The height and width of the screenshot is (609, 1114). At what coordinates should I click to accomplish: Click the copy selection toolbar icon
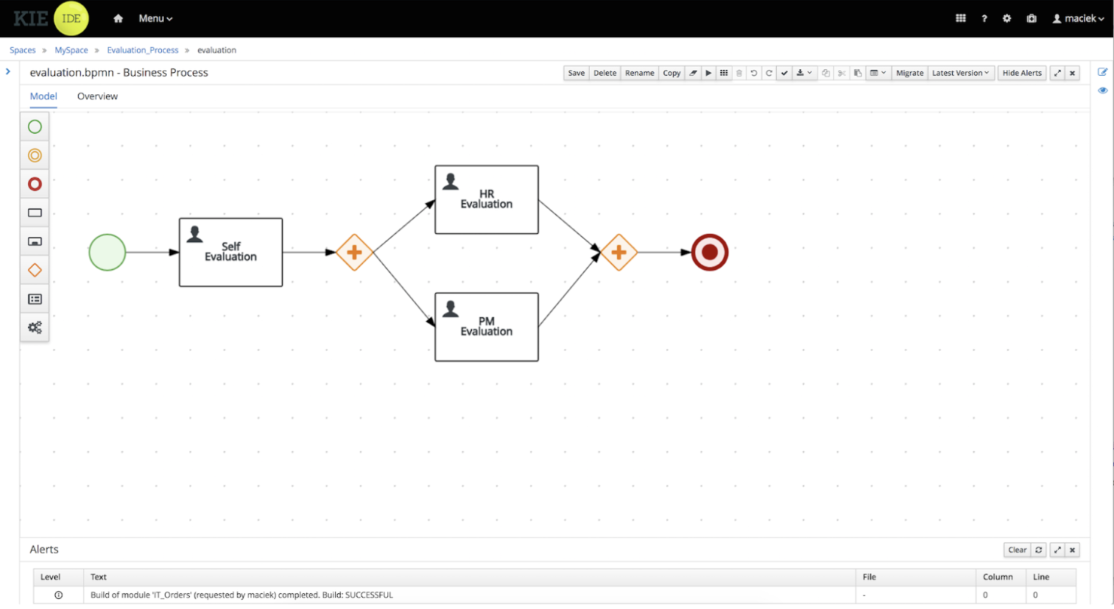826,73
